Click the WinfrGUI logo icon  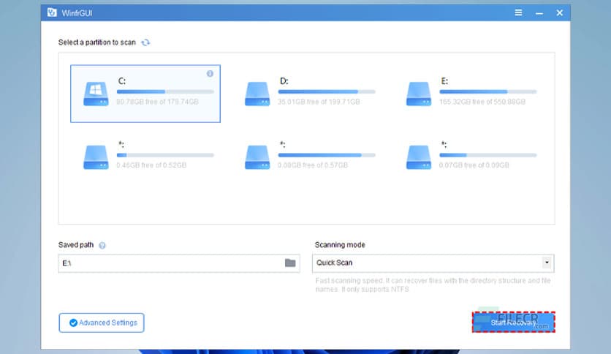pos(52,12)
